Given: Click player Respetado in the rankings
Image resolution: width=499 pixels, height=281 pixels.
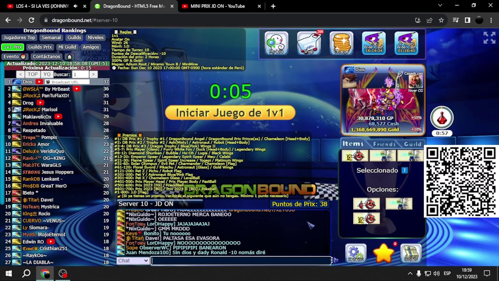Looking at the screenshot, I should (34, 130).
